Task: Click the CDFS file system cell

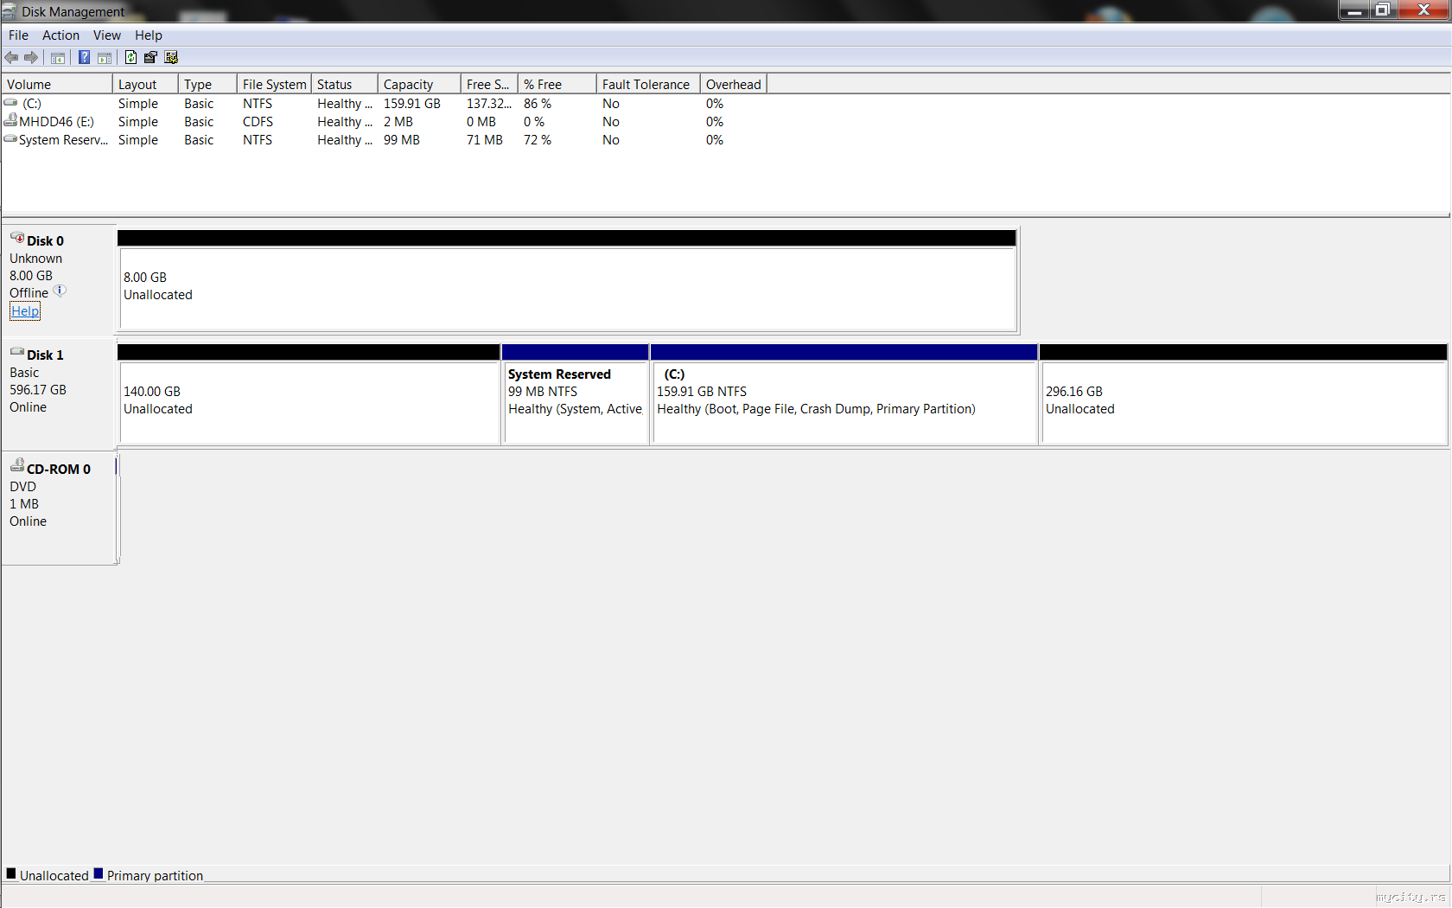Action: (x=258, y=122)
